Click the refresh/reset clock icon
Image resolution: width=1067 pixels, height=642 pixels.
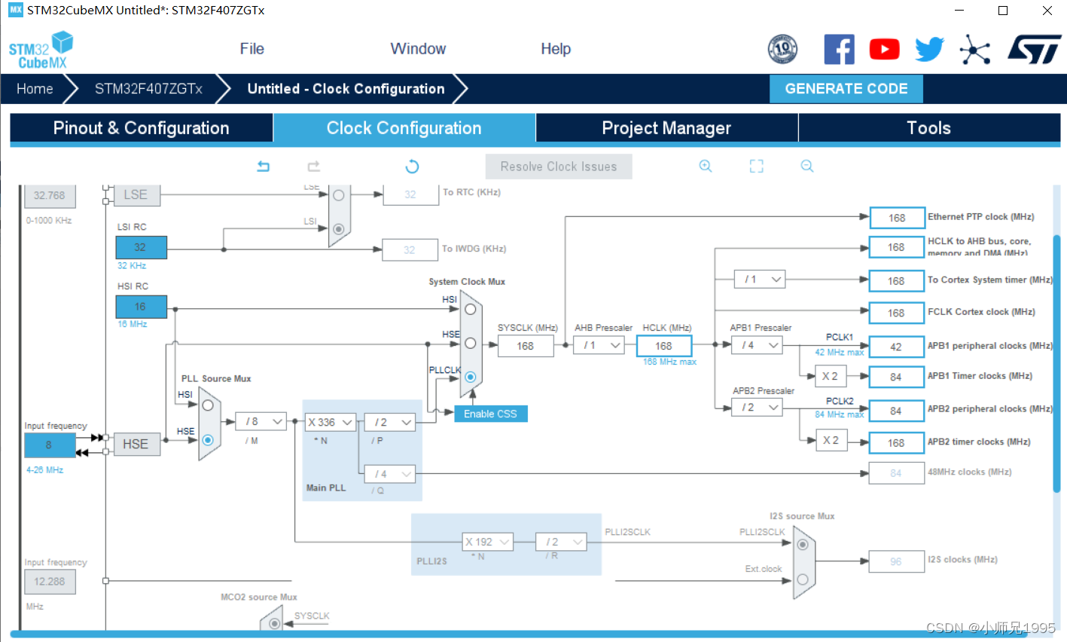(412, 166)
